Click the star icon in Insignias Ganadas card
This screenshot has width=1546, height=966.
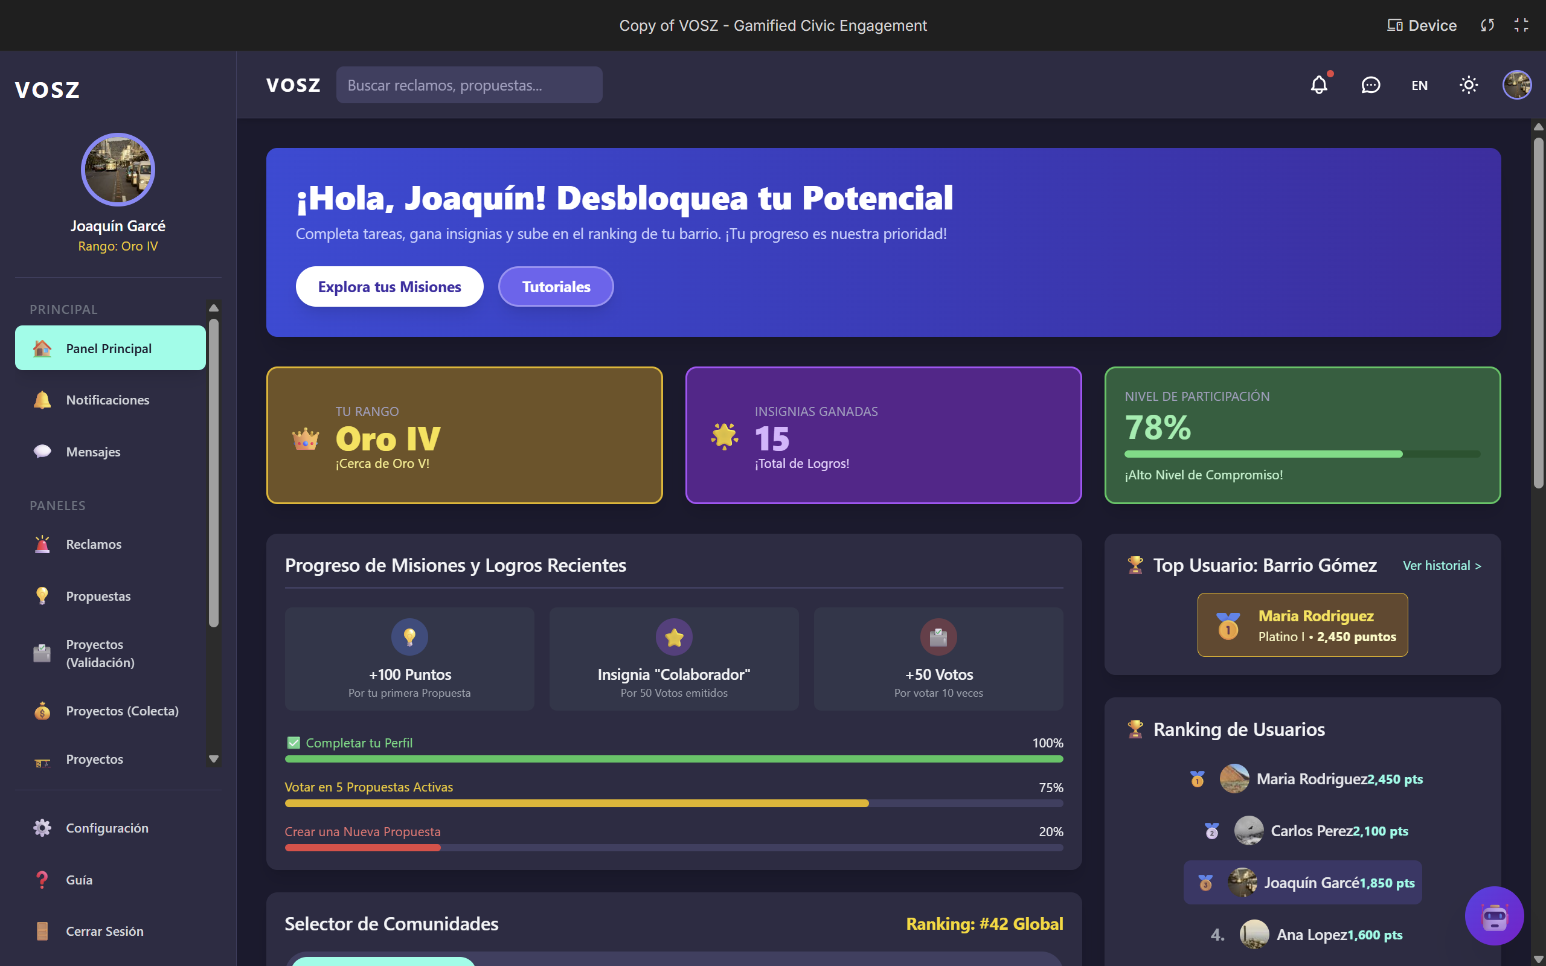tap(725, 437)
